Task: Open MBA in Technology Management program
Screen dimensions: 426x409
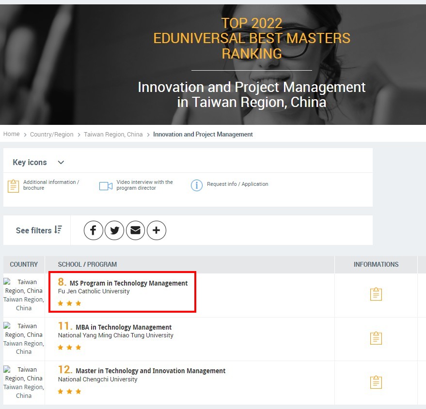Action: pyautogui.click(x=123, y=327)
